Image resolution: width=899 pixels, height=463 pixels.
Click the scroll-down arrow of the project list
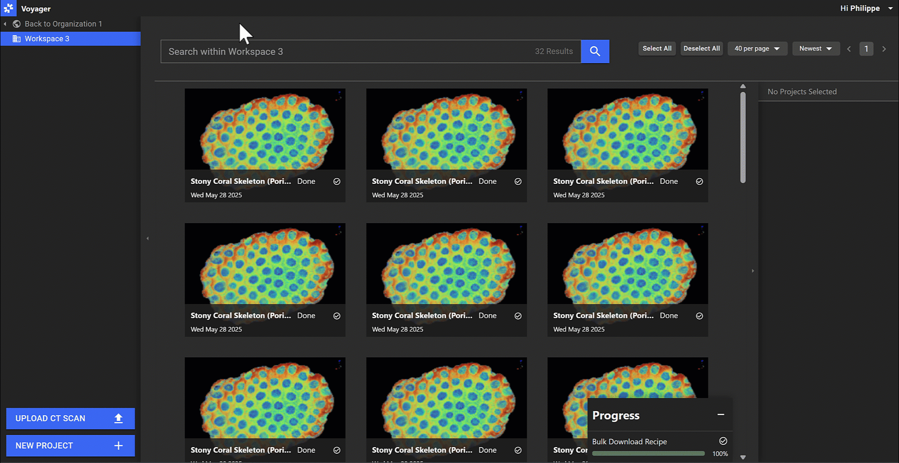(x=743, y=457)
